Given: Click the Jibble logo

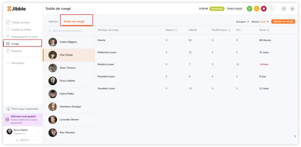Looking at the screenshot, I should 16,9.
